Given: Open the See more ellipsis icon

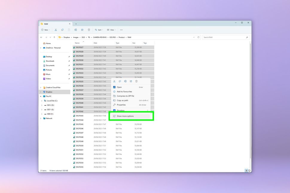Looking at the screenshot, I should (121, 30).
